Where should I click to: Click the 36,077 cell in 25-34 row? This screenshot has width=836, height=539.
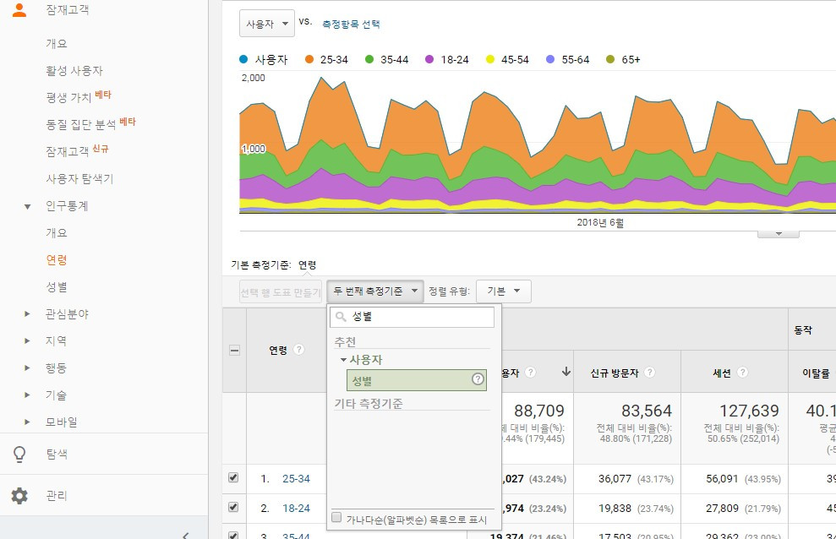[x=615, y=479]
